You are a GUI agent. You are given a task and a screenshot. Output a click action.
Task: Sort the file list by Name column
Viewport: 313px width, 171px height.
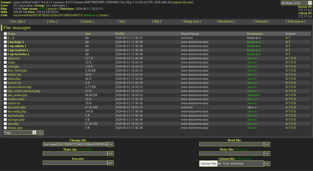click(x=11, y=34)
